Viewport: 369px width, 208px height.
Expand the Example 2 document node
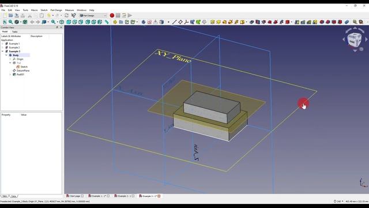tap(2, 47)
